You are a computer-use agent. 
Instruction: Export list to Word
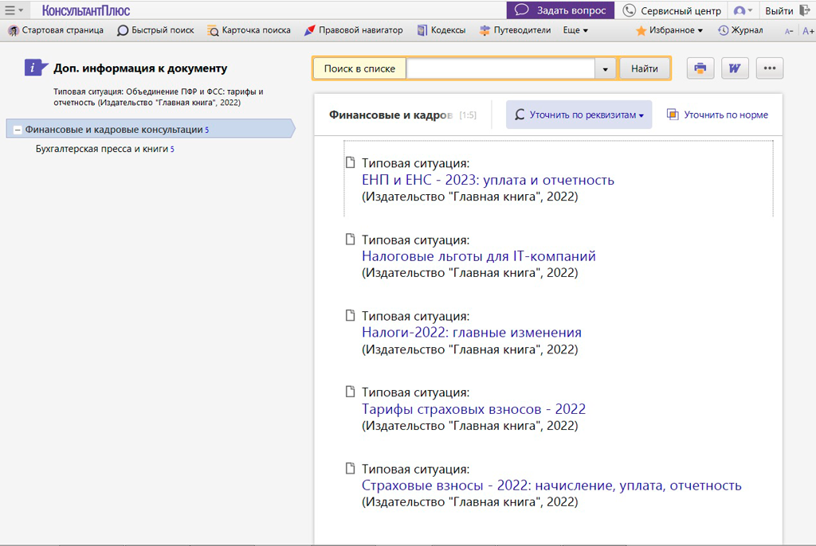tap(735, 68)
